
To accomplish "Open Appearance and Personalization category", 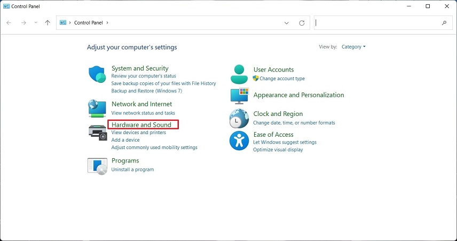I will (298, 95).
